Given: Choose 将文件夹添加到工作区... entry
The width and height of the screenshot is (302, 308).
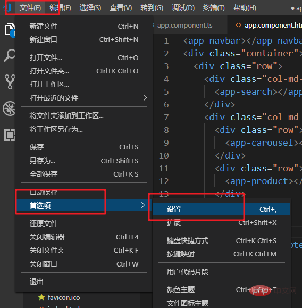Looking at the screenshot, I should (x=84, y=115).
